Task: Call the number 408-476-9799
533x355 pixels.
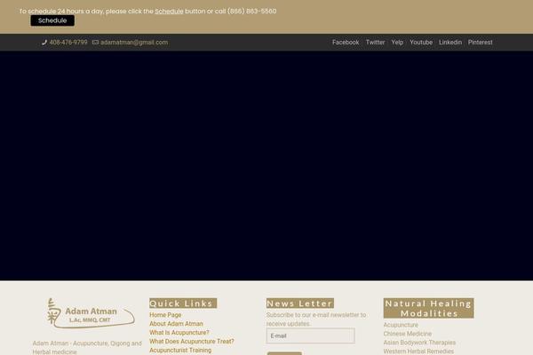Action: tap(68, 43)
